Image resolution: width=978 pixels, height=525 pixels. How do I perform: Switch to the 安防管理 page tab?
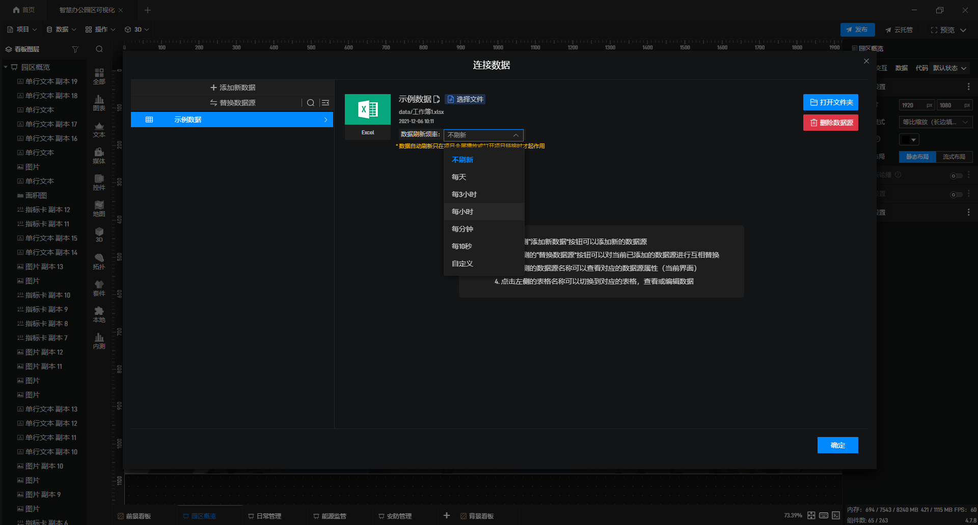click(395, 516)
